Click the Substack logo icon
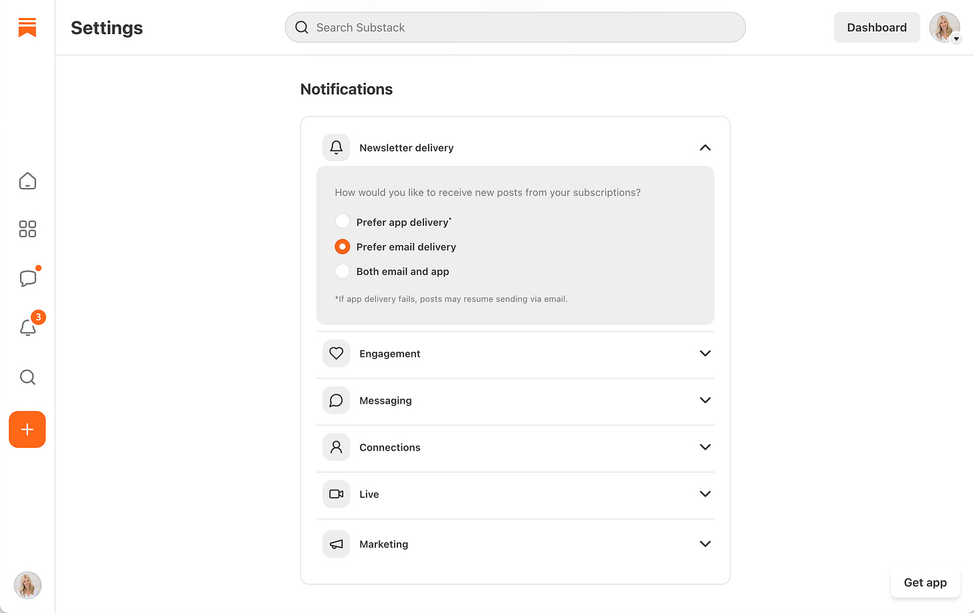This screenshot has height=613, width=974. click(27, 27)
